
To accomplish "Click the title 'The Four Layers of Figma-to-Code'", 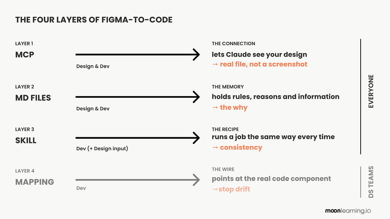I will [94, 20].
